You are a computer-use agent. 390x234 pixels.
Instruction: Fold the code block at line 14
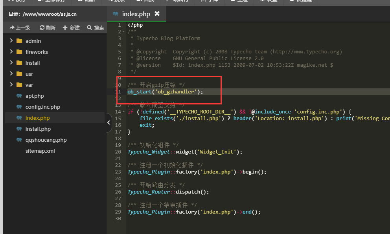point(124,112)
